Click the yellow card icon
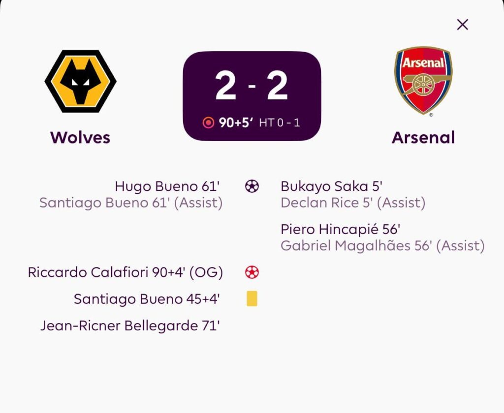The image size is (504, 413). tap(252, 299)
